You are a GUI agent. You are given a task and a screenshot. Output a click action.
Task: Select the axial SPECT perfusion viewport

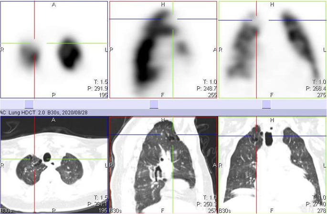(x=54, y=50)
